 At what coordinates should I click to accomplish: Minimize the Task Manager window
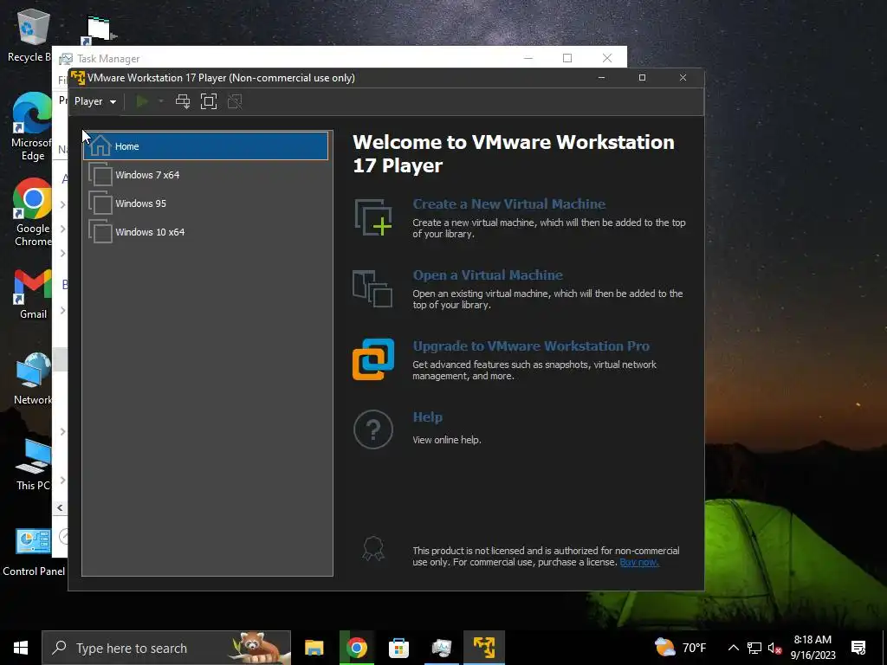(528, 58)
